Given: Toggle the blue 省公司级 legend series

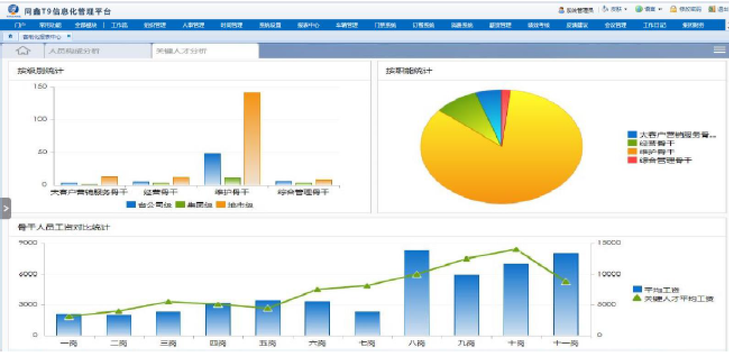Looking at the screenshot, I should pos(131,205).
